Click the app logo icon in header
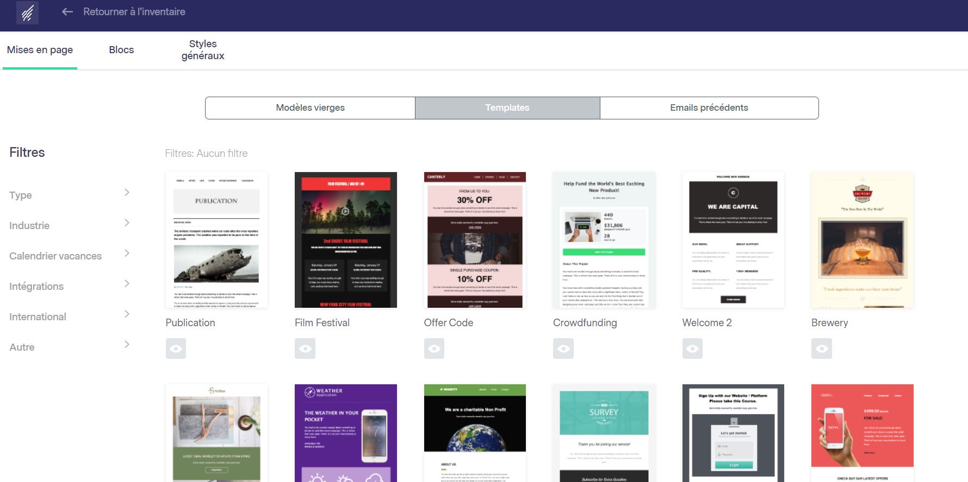 pyautogui.click(x=27, y=12)
